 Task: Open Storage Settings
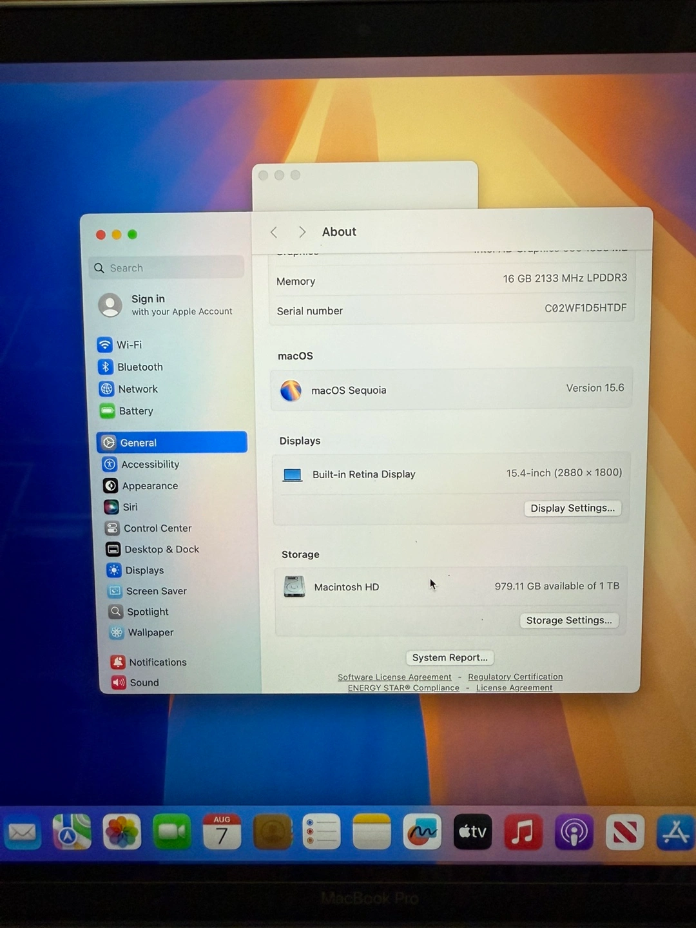click(x=569, y=620)
